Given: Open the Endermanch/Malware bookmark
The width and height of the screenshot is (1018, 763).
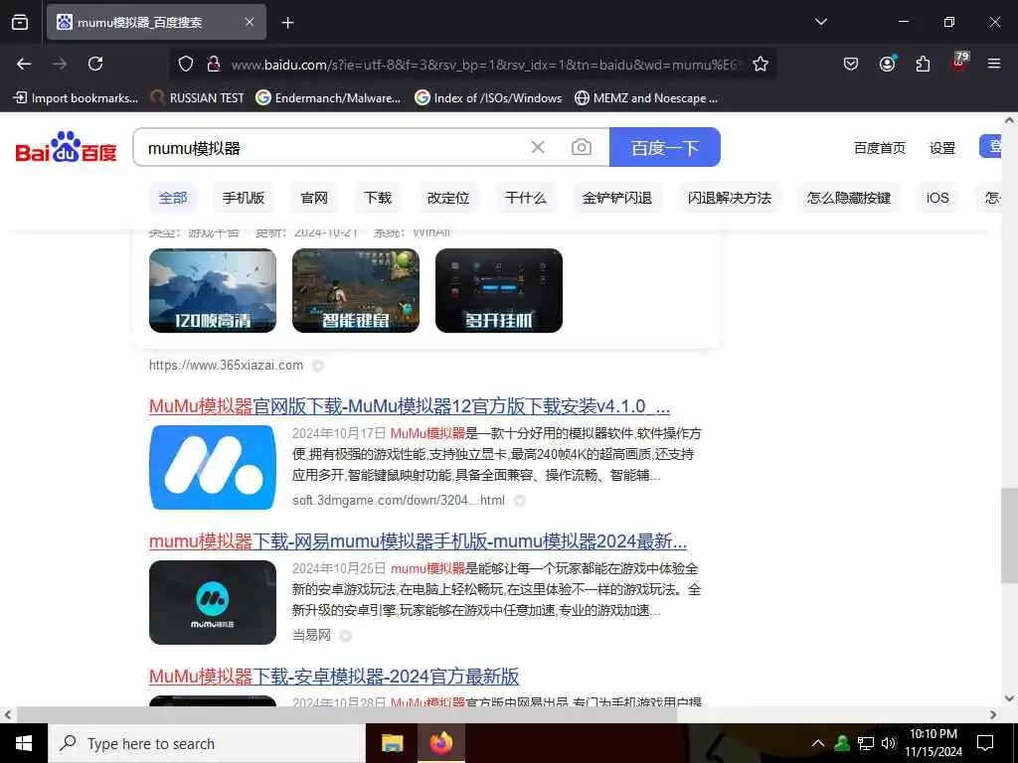Looking at the screenshot, I should (328, 98).
